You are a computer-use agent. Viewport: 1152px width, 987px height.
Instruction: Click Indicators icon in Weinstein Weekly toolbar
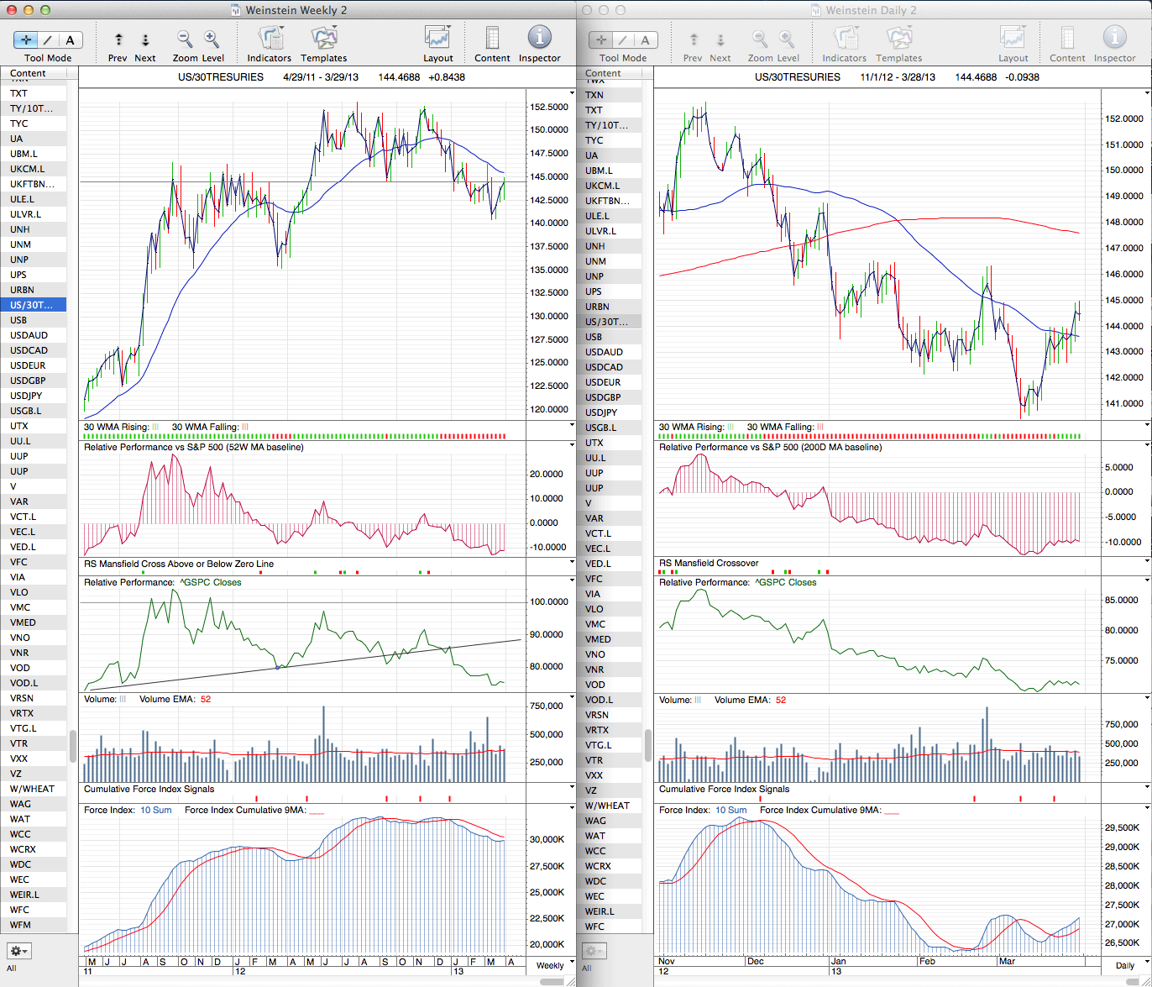270,39
